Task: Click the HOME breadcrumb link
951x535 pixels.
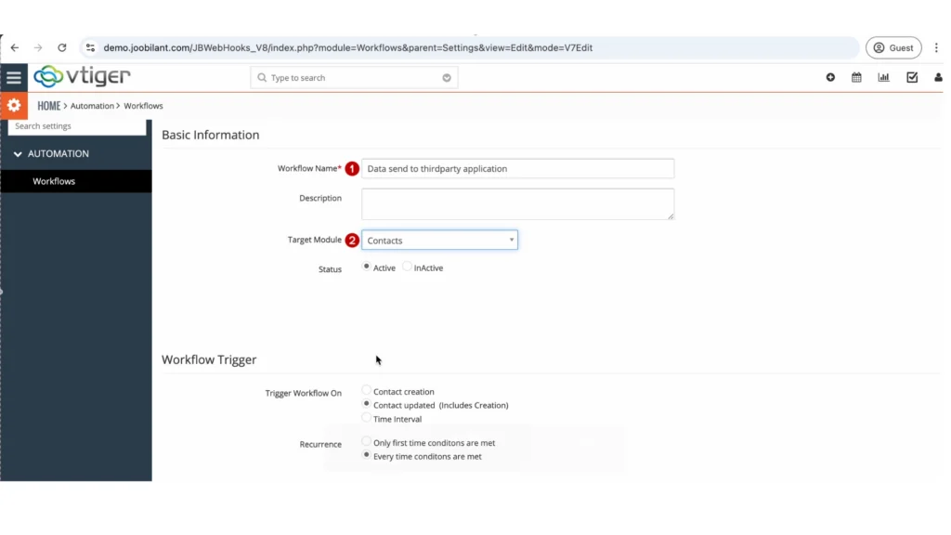Action: (48, 105)
